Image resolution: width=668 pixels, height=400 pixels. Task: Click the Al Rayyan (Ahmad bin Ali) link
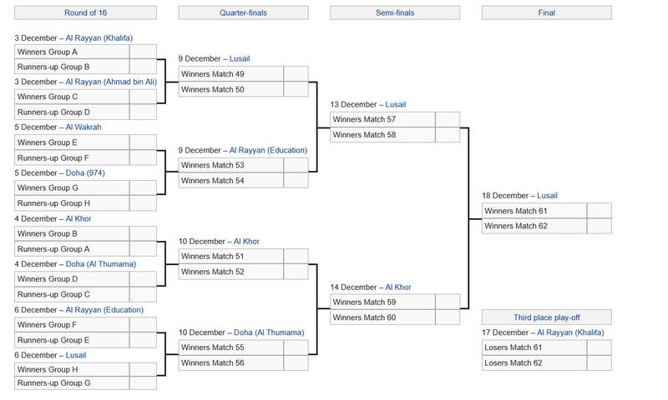click(124, 82)
